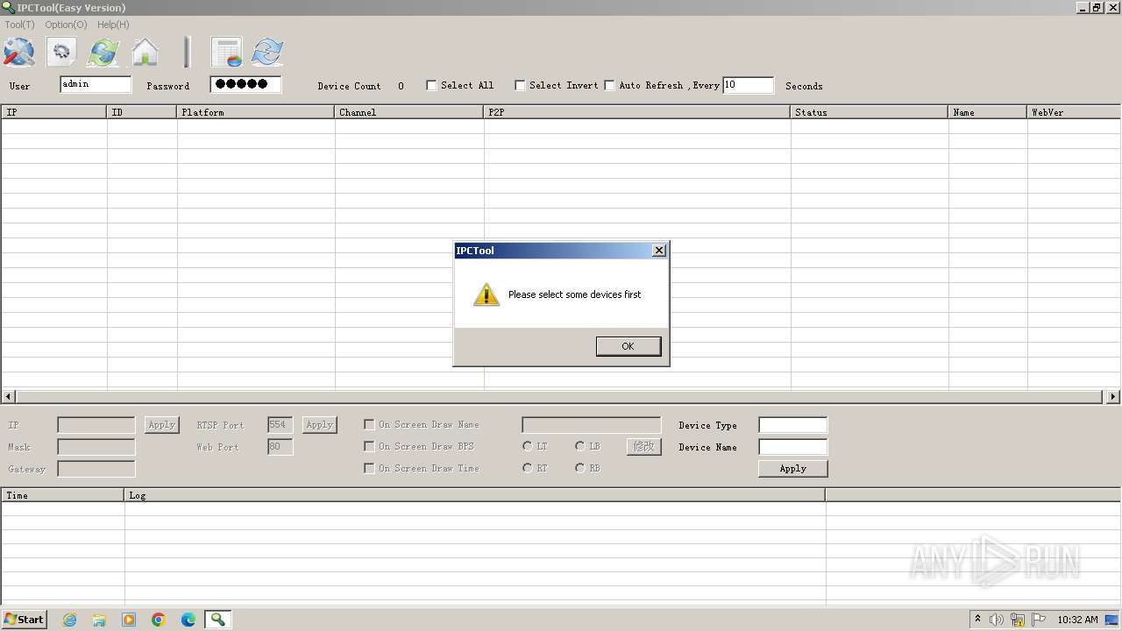1122x631 pixels.
Task: Focus the User input field
Action: tap(96, 84)
